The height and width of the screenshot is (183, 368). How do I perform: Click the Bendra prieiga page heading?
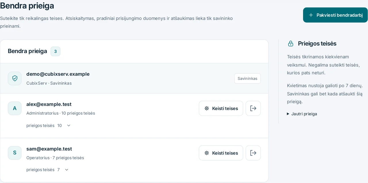[x=27, y=5]
